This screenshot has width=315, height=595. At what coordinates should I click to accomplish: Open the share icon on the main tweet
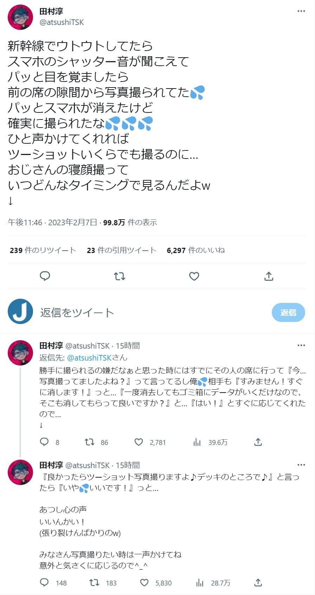click(x=269, y=276)
